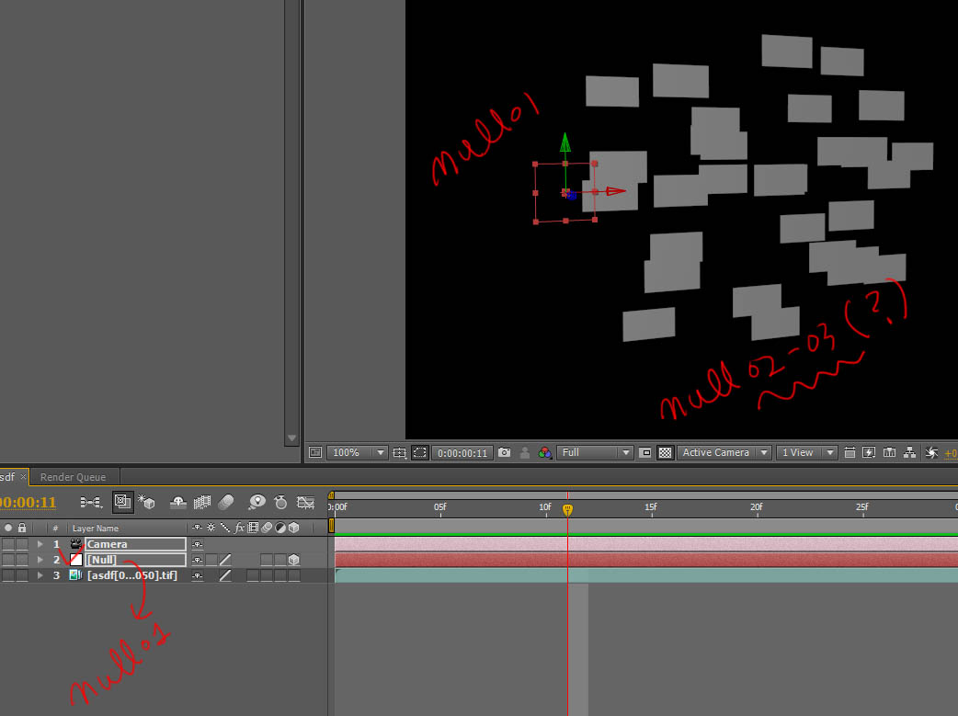This screenshot has width=958, height=716.
Task: Click the Layer Name column header
Action: click(x=96, y=528)
